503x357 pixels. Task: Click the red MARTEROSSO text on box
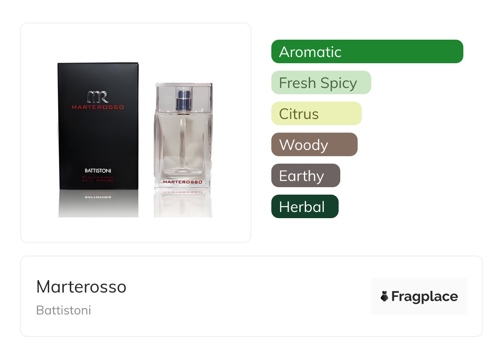[98, 107]
